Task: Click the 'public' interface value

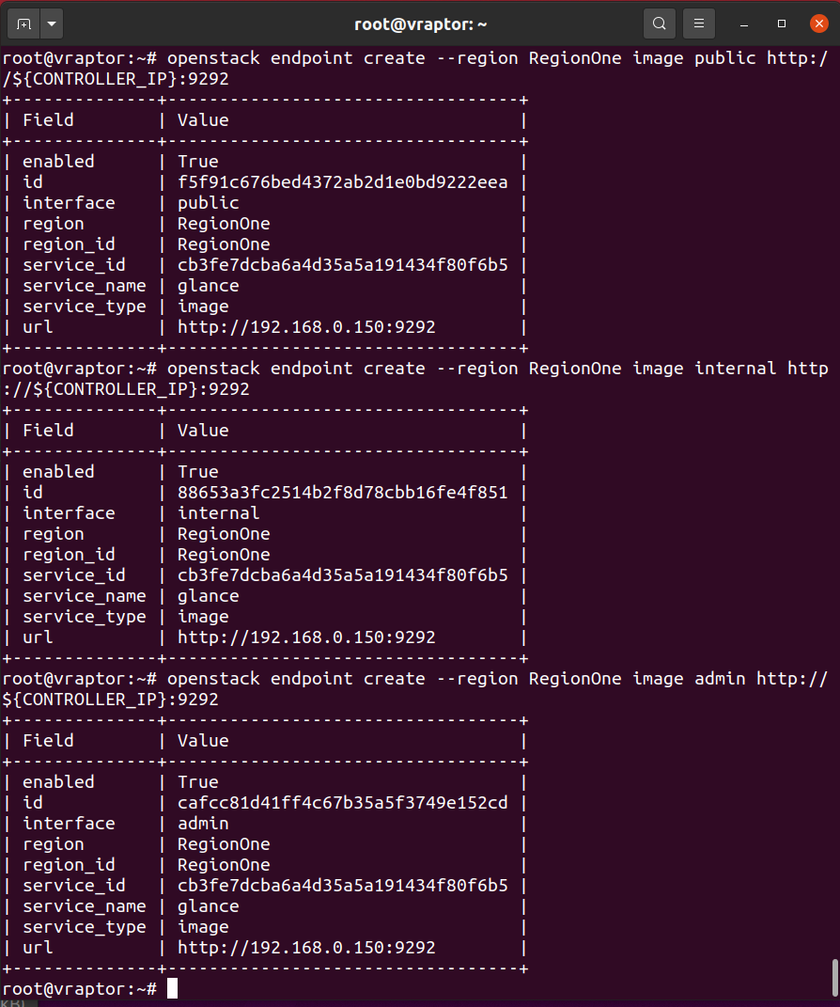Action: click(x=208, y=203)
